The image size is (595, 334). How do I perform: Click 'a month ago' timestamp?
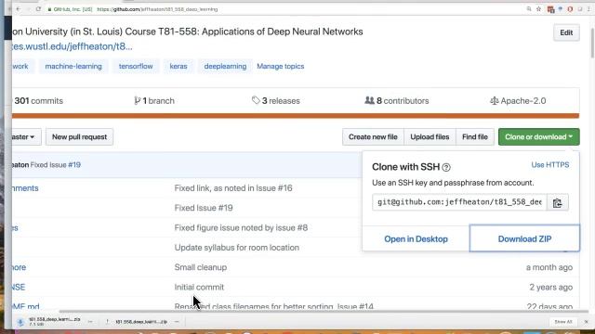(549, 267)
